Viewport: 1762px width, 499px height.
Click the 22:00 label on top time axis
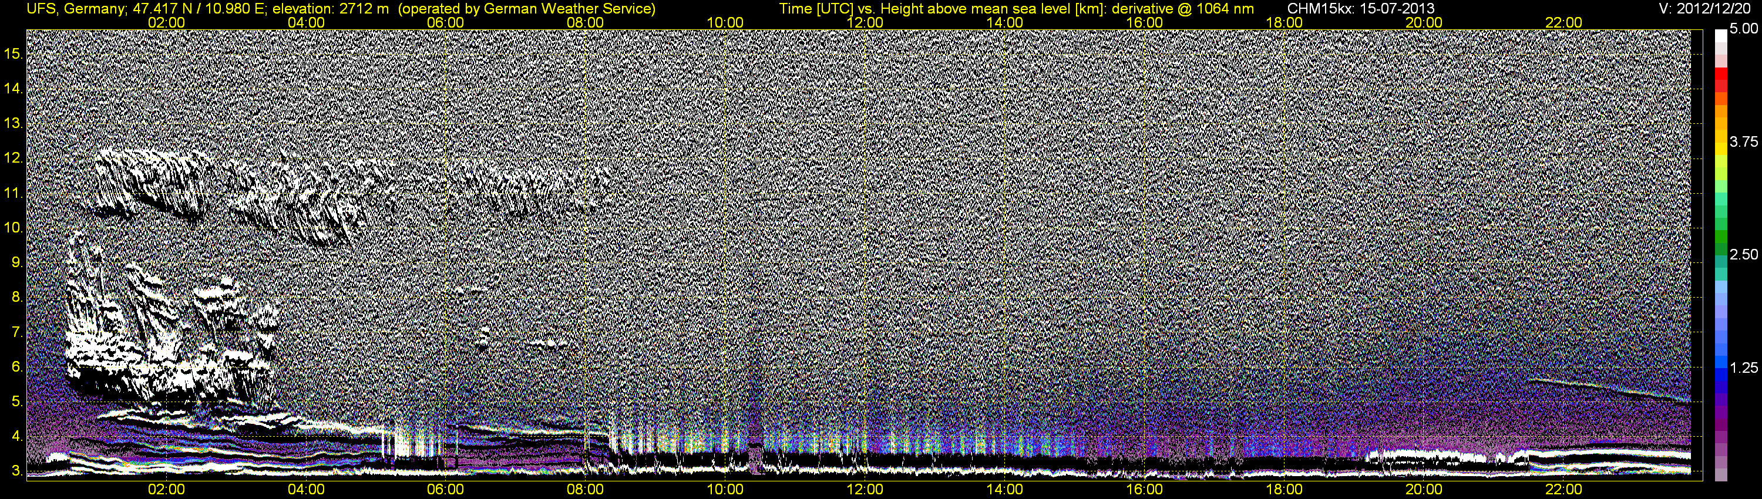click(1563, 22)
